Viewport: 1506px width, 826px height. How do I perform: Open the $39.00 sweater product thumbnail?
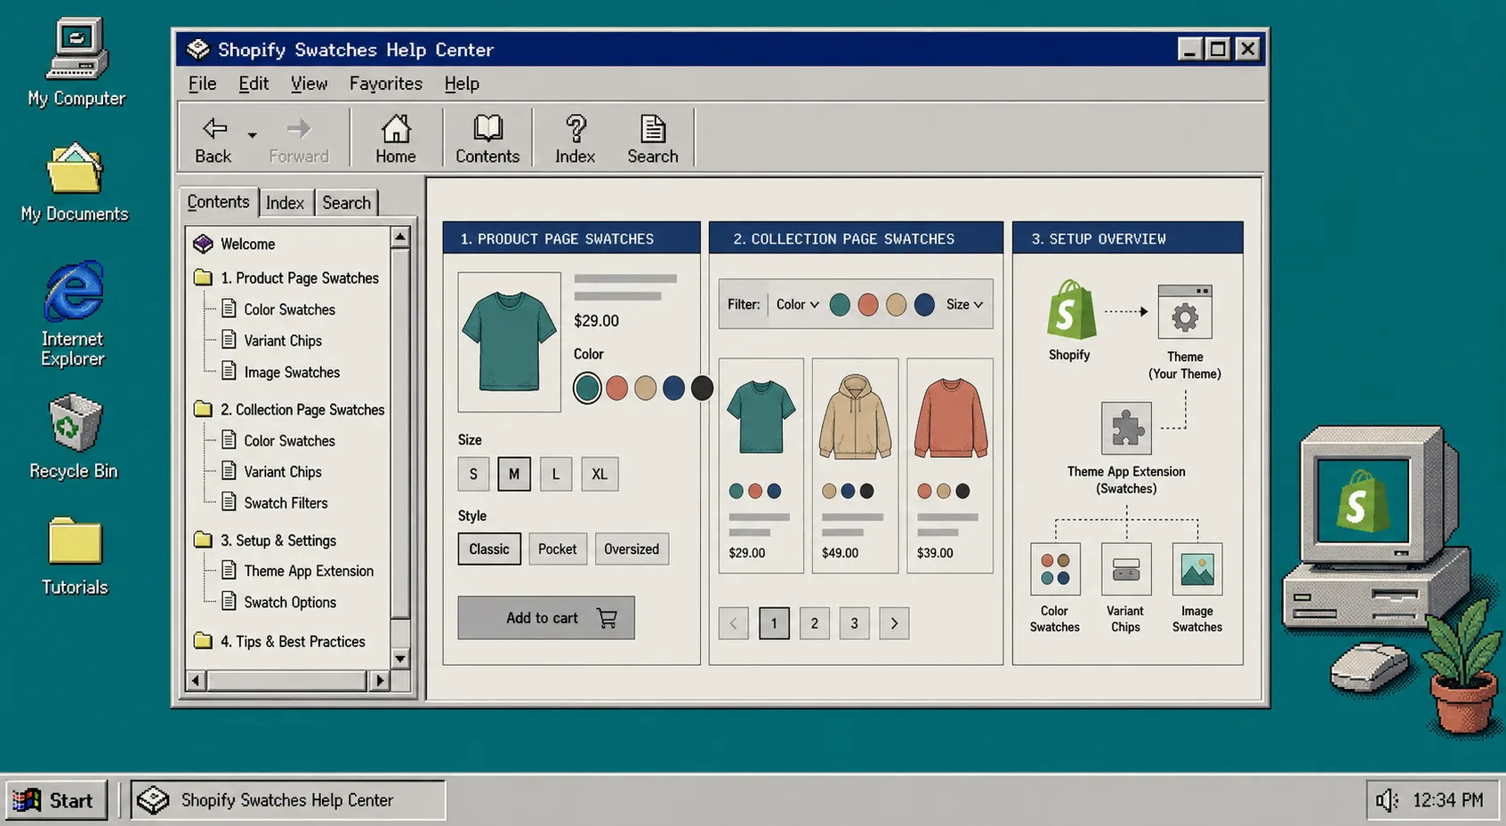tap(950, 417)
